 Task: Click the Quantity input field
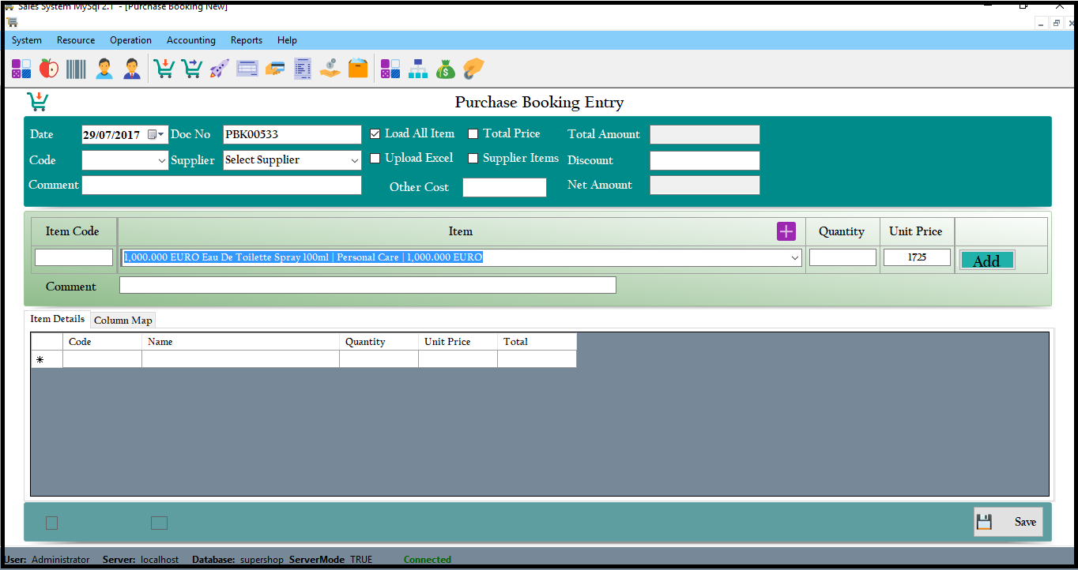coord(842,257)
